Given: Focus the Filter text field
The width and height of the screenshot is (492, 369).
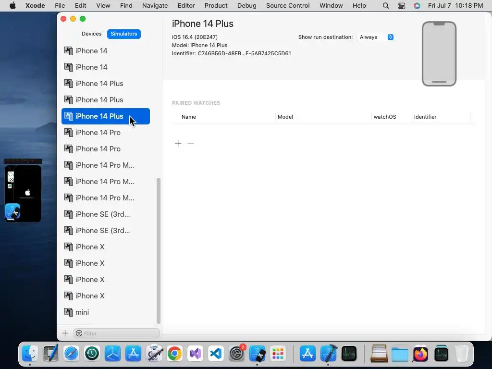Looking at the screenshot, I should [x=116, y=333].
